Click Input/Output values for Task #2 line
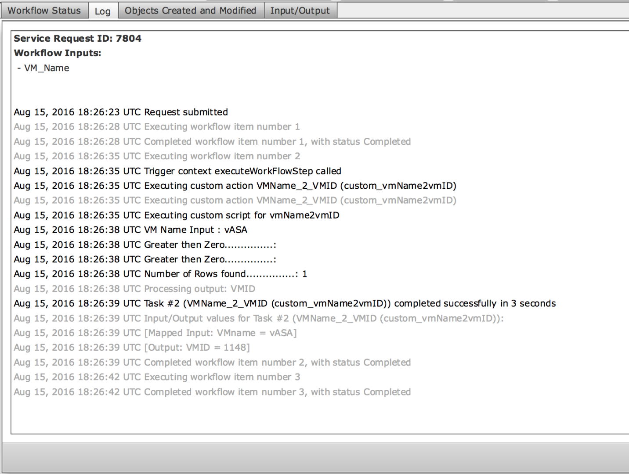Image resolution: width=629 pixels, height=474 pixels. click(259, 318)
